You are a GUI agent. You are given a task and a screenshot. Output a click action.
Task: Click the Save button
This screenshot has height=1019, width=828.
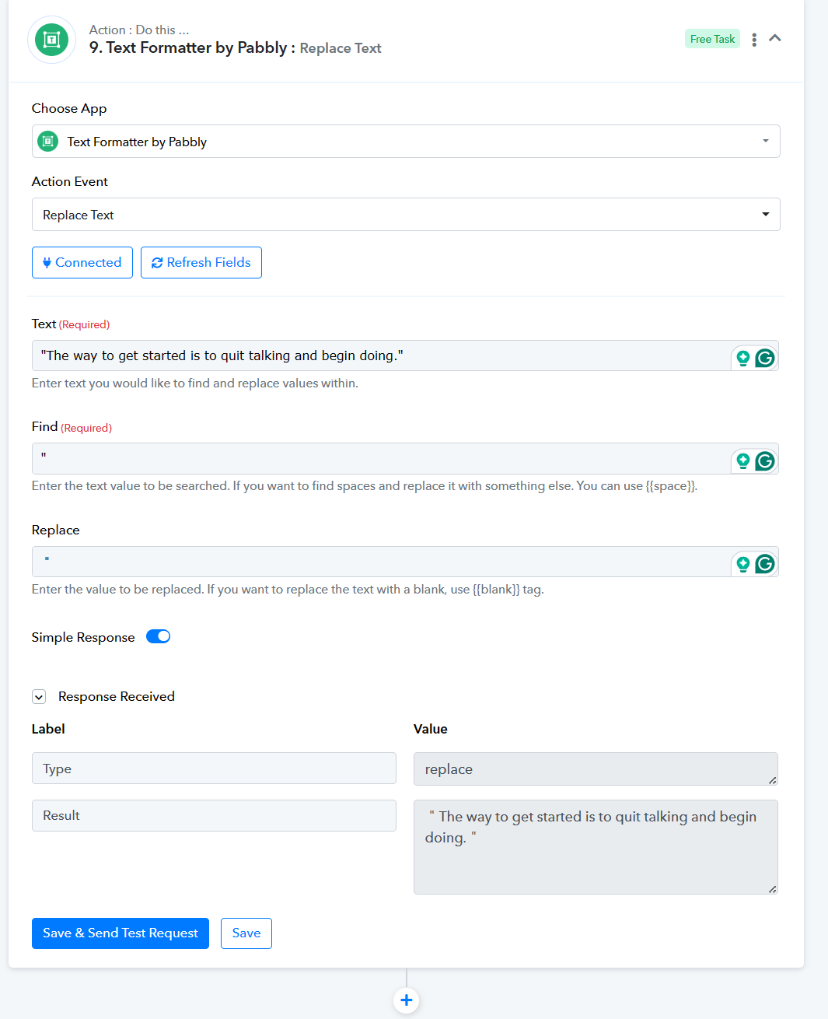246,933
